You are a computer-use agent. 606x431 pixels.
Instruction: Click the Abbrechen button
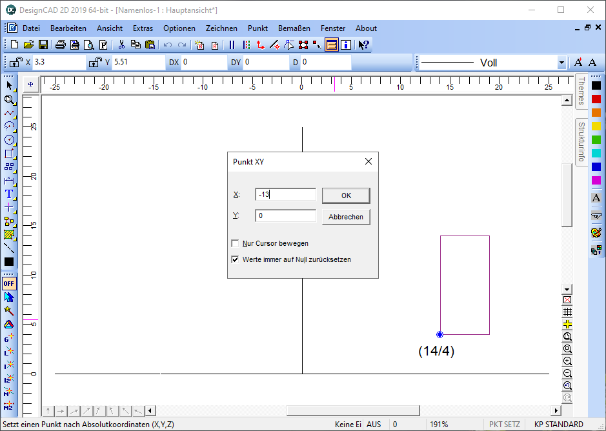(346, 217)
